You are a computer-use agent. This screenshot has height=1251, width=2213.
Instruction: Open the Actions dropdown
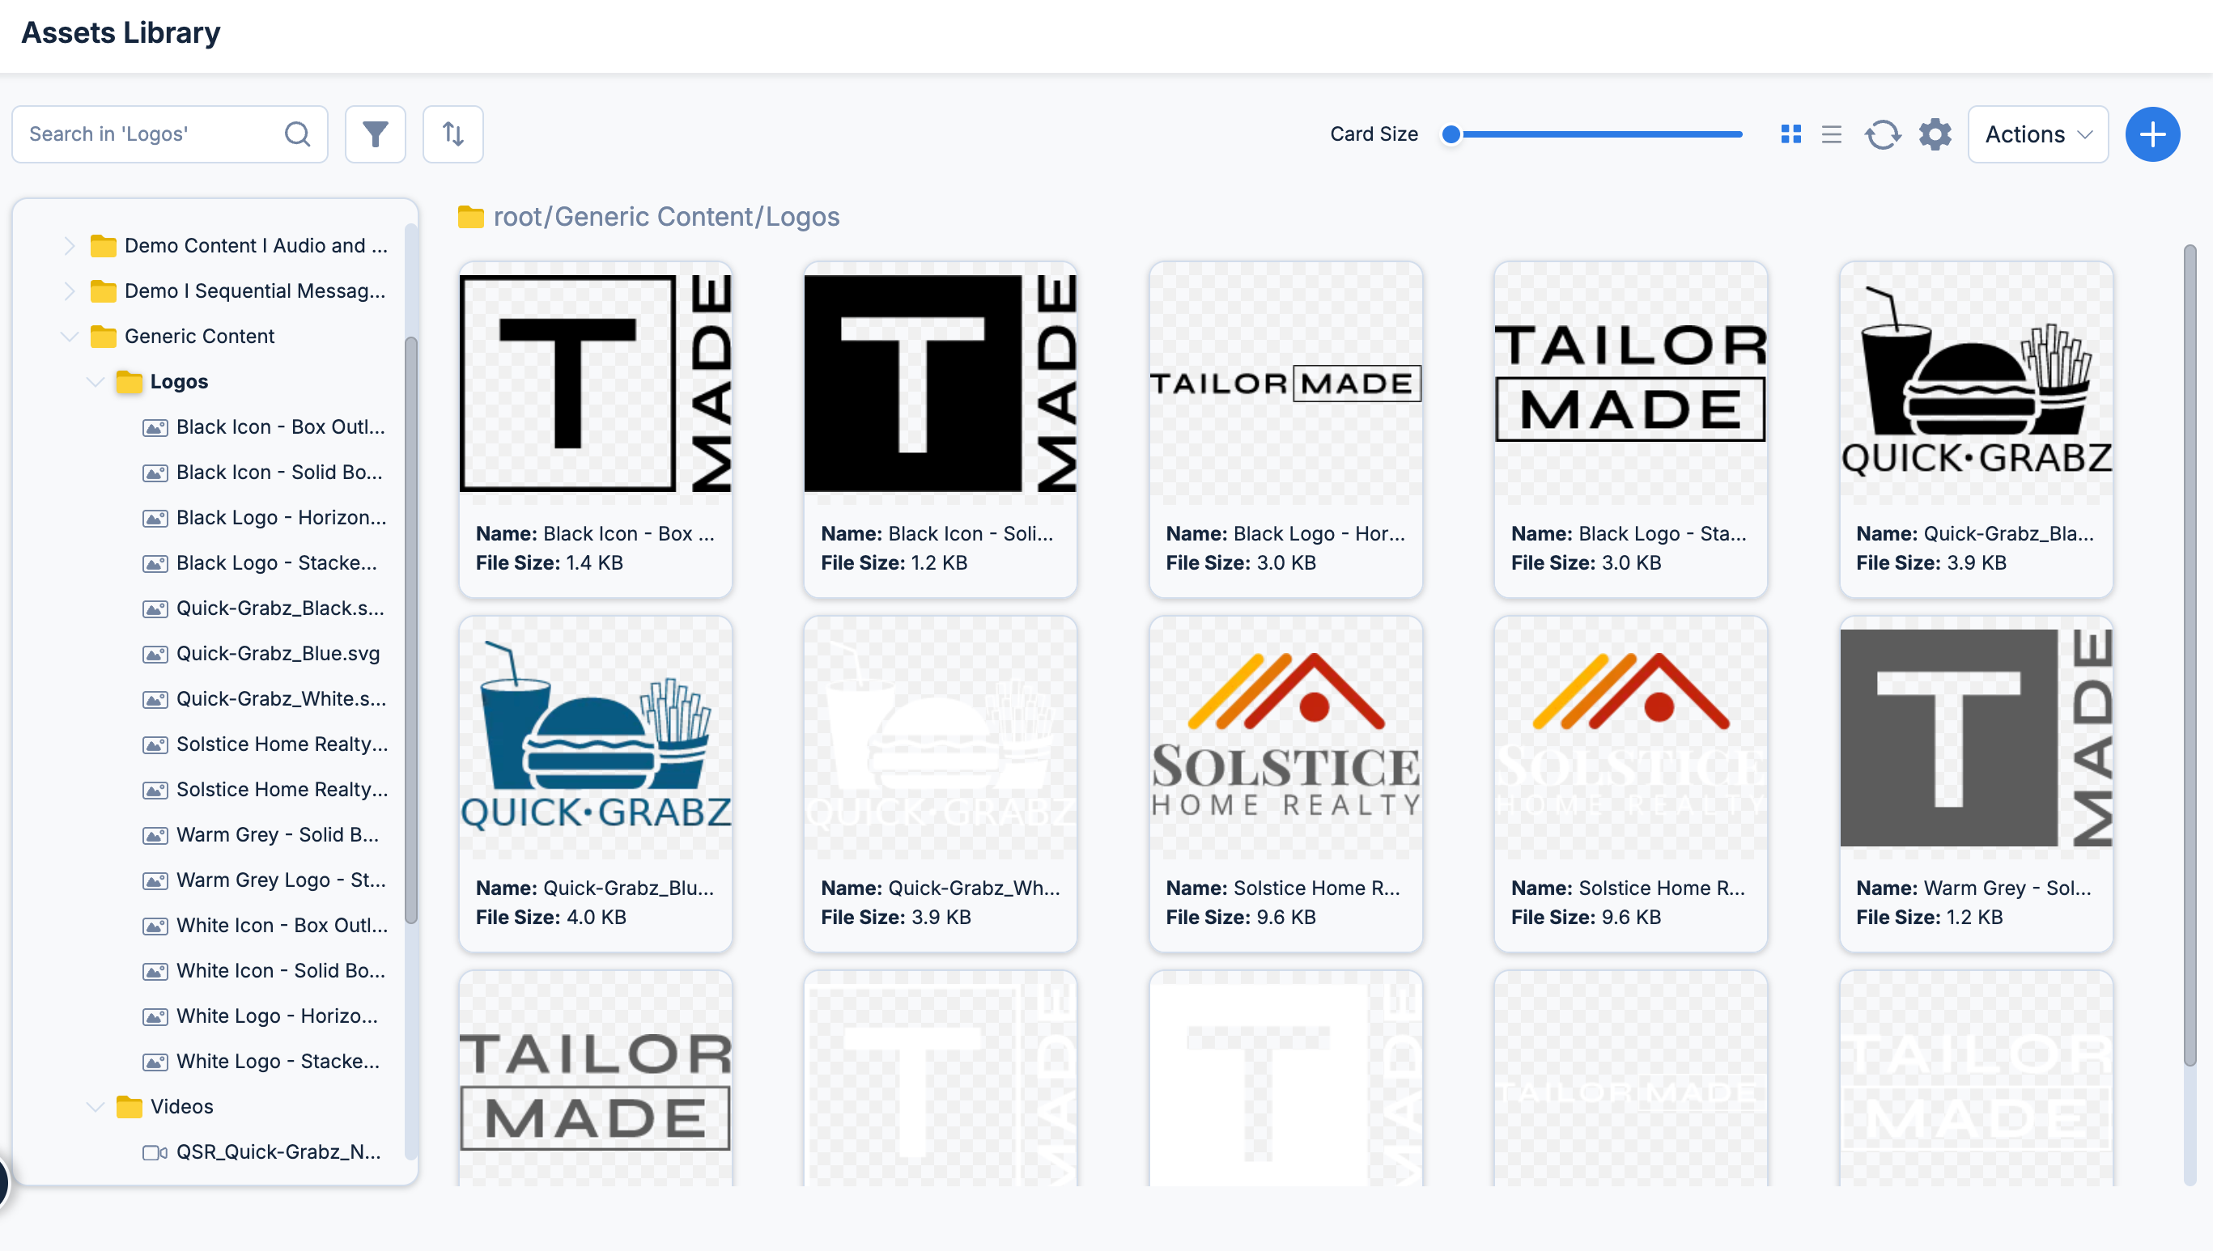(2037, 134)
